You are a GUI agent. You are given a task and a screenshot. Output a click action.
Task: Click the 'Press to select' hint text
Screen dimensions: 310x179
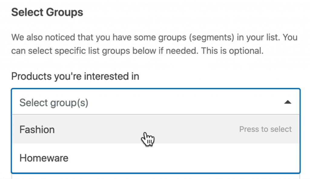[x=265, y=129]
